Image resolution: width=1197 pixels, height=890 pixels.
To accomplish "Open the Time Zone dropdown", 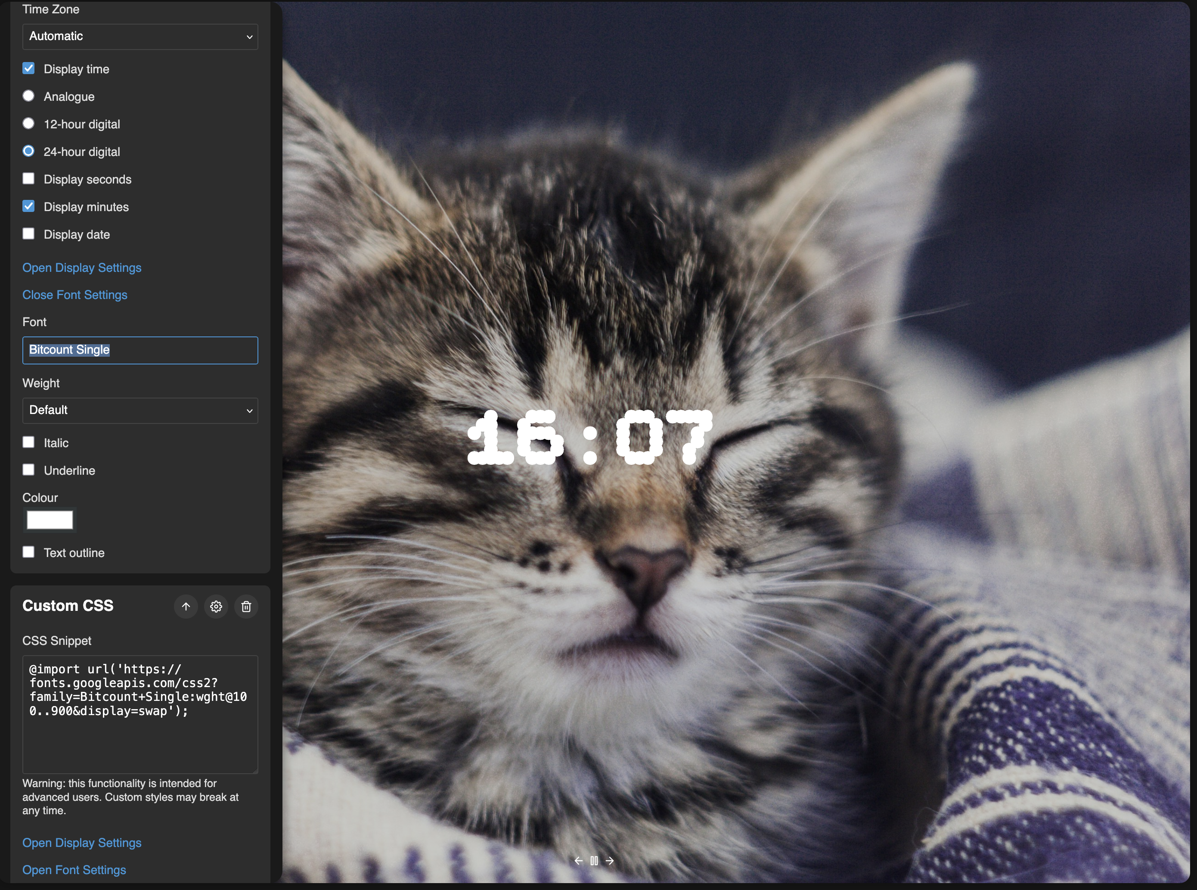I will pos(140,37).
